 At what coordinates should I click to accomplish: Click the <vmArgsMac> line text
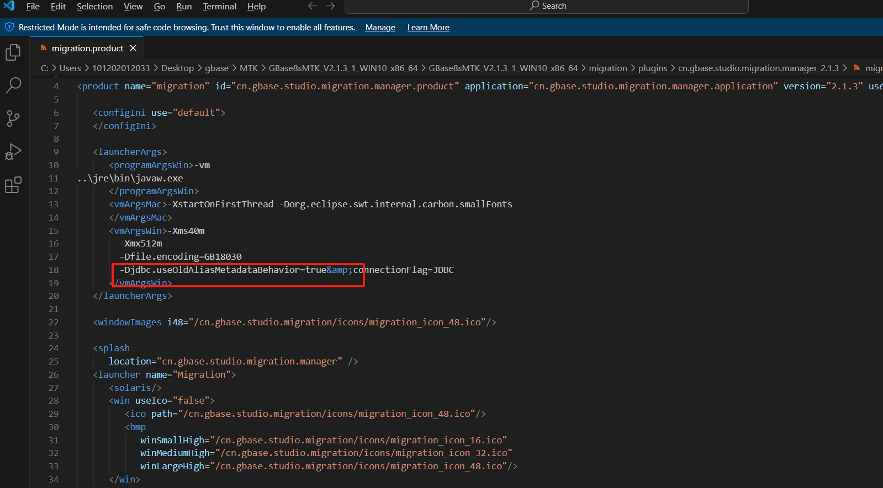(310, 205)
